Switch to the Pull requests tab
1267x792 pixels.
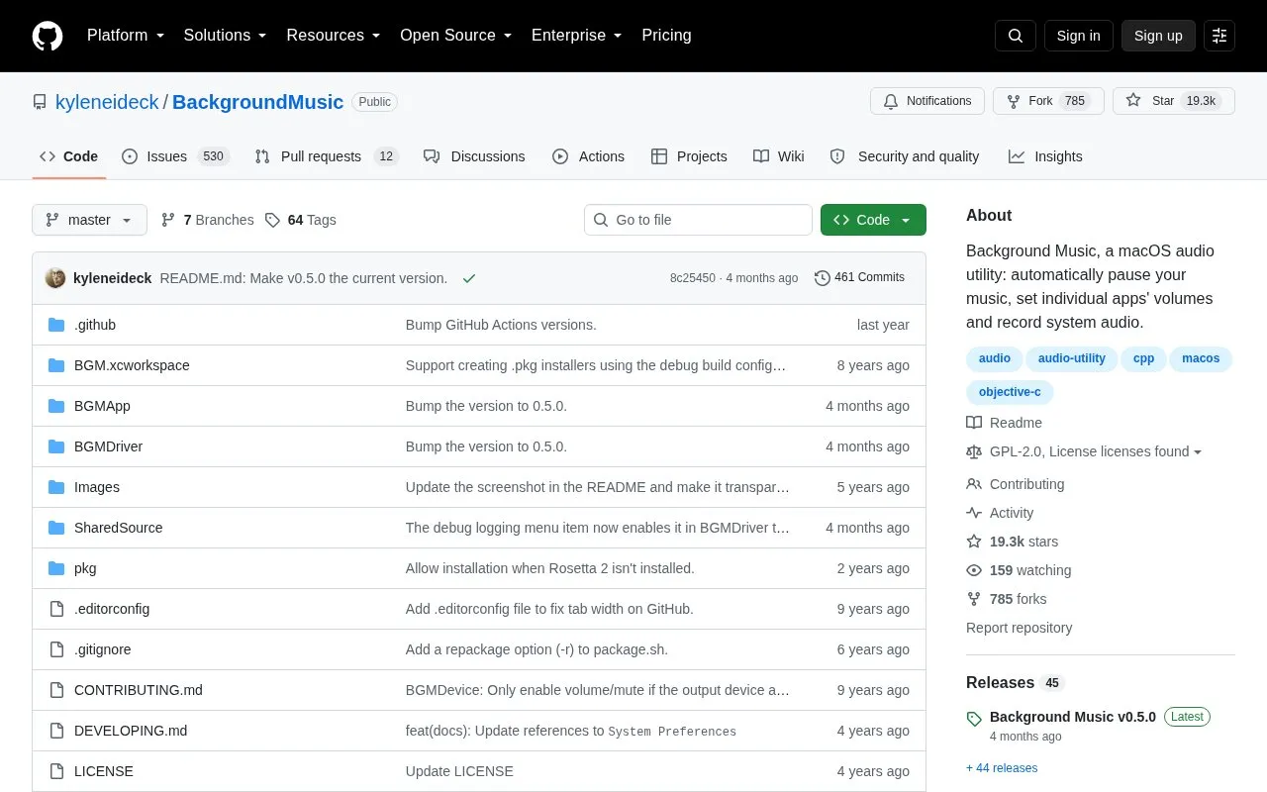[326, 156]
